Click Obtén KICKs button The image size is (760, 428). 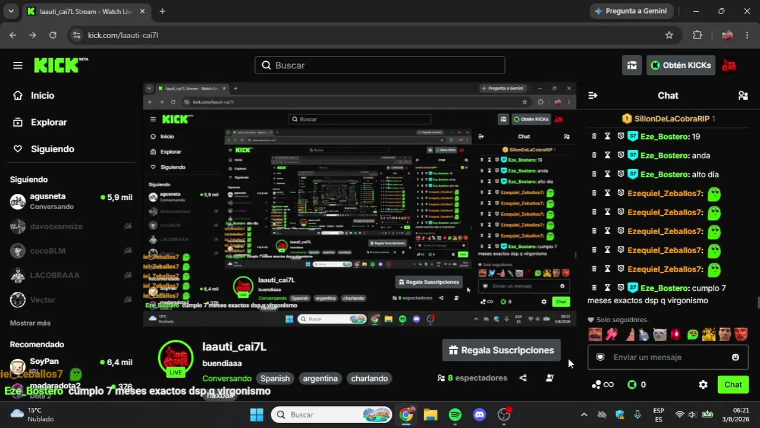680,65
